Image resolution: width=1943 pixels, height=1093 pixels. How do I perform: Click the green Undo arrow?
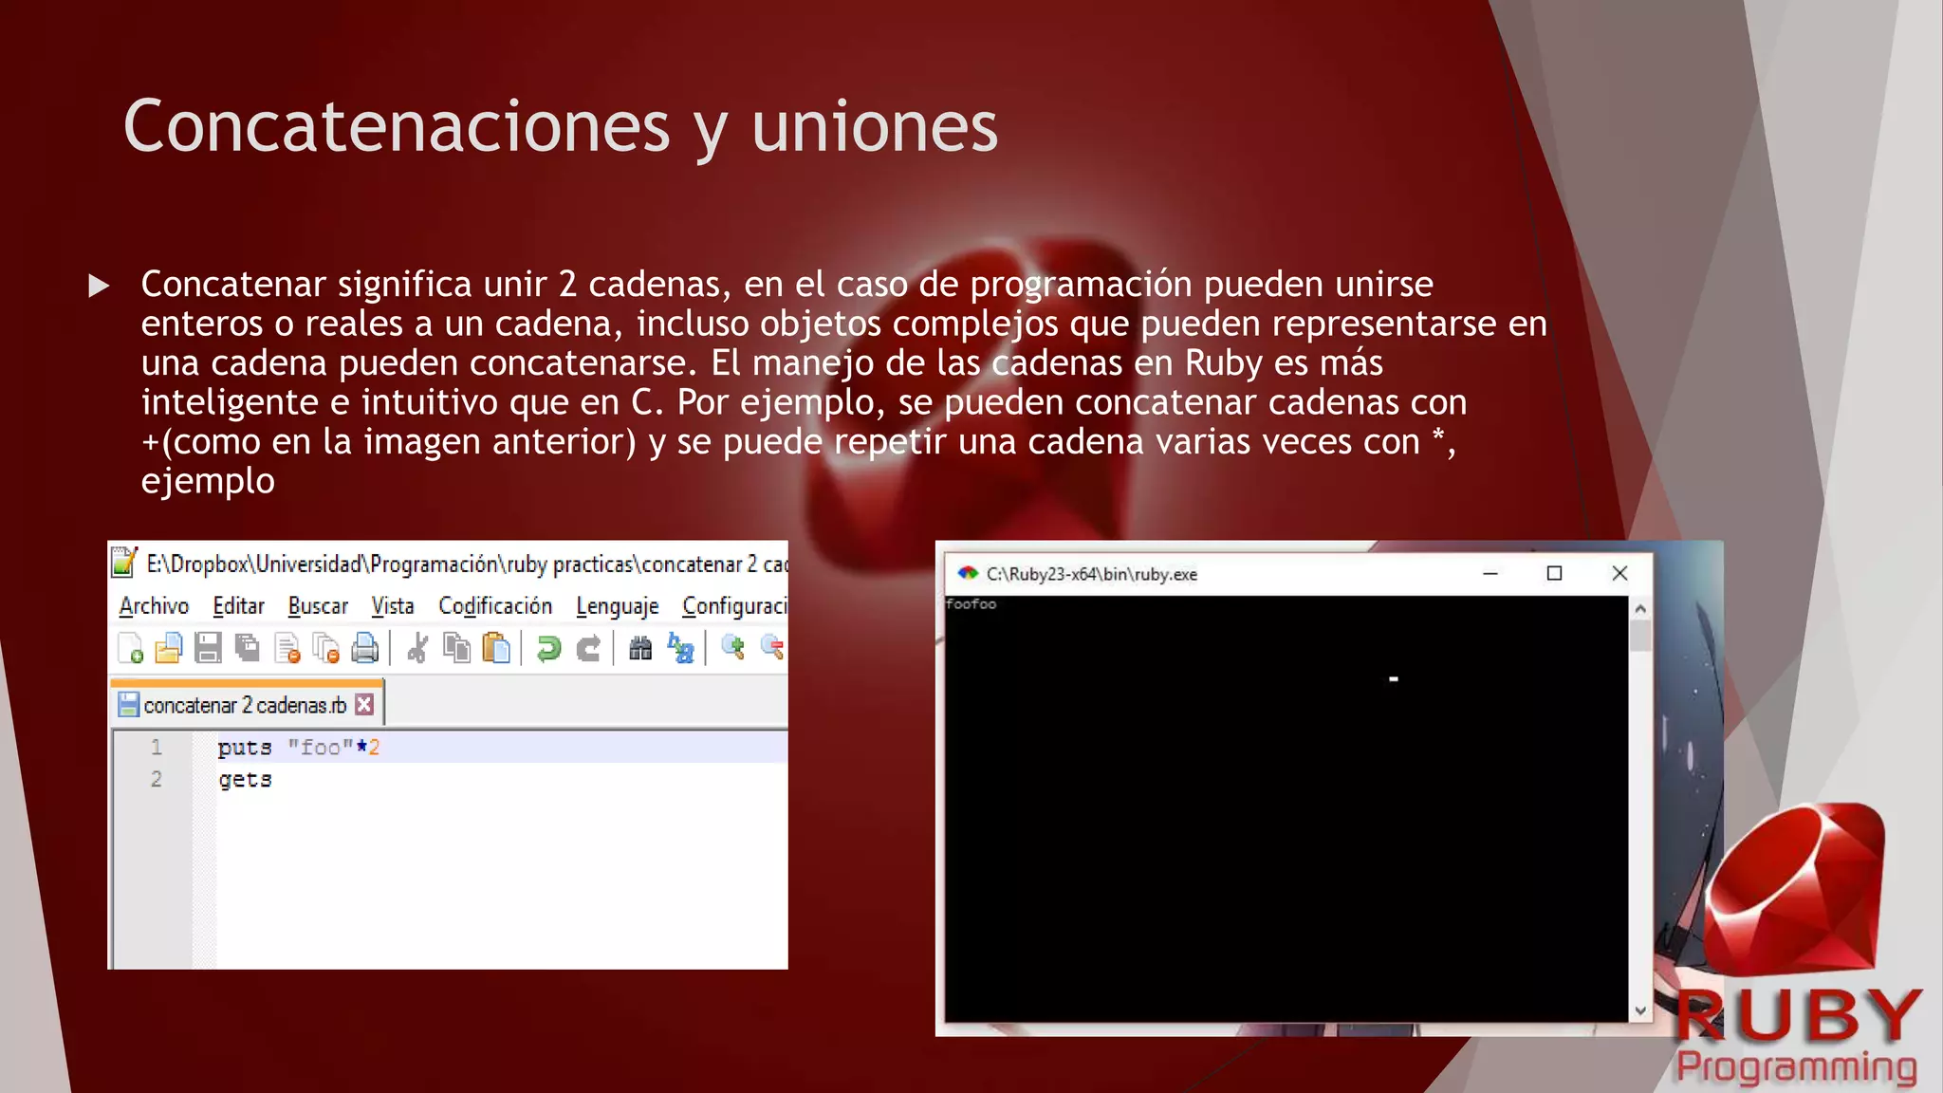coord(548,648)
